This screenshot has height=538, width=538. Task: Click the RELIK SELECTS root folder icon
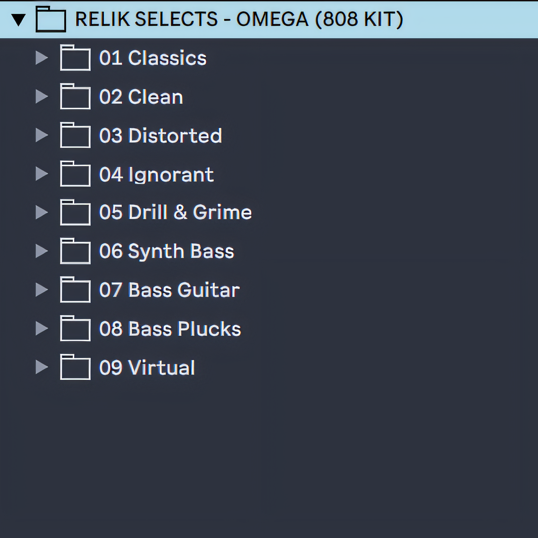tap(51, 20)
